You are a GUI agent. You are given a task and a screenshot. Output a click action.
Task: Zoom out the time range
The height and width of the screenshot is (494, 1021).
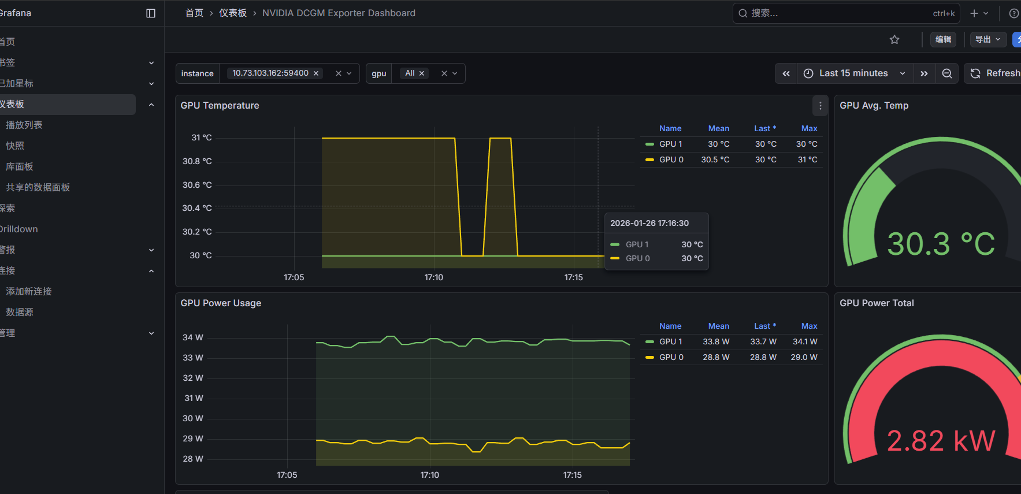tap(947, 73)
